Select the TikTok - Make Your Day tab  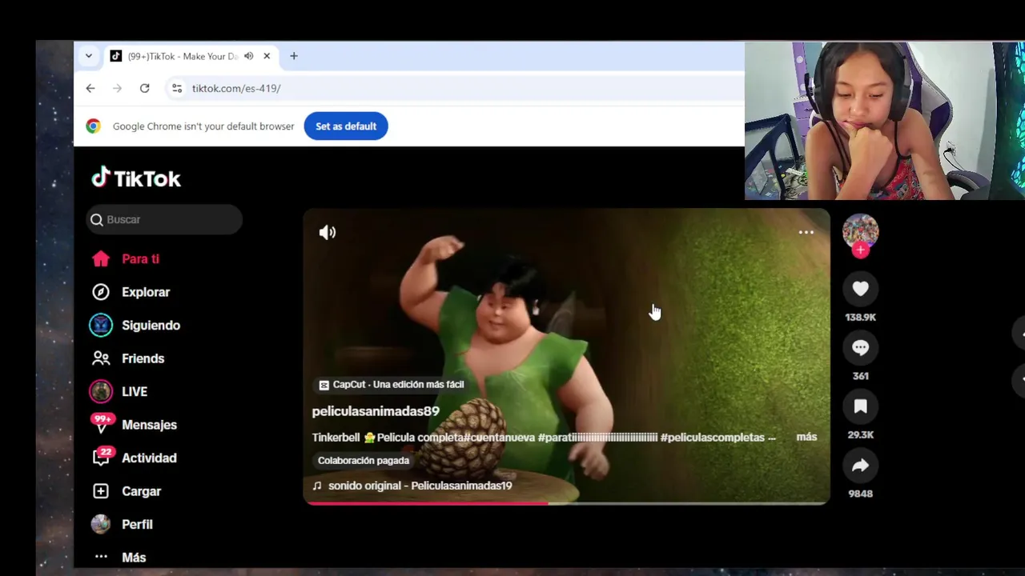pos(190,56)
